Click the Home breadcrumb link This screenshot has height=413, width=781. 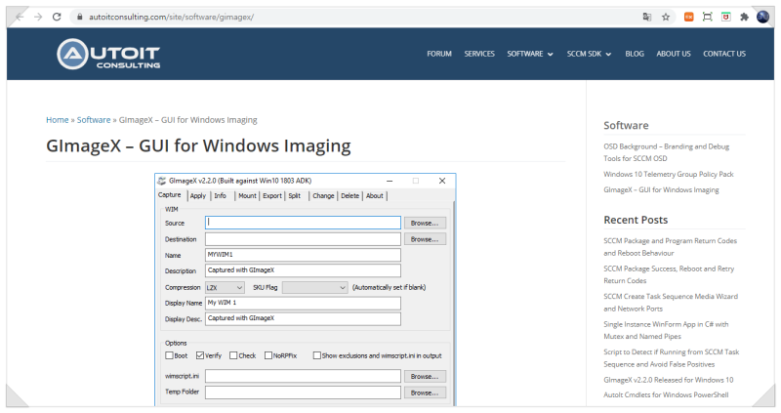pos(58,120)
